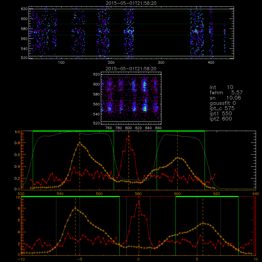Click x-axis label 800 under middle image
The image size is (262, 262).
click(128, 128)
